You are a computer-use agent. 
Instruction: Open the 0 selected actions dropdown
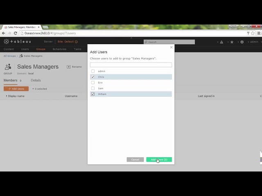pos(40,89)
